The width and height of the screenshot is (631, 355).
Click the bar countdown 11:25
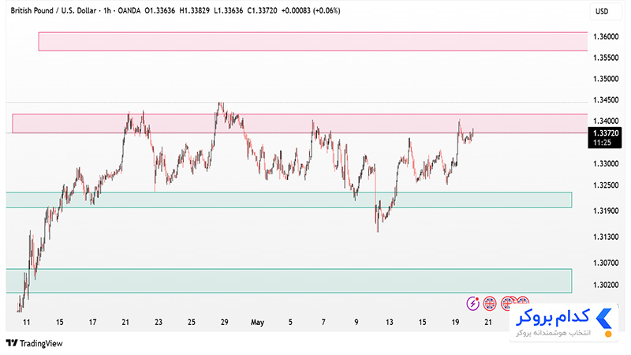tap(602, 143)
